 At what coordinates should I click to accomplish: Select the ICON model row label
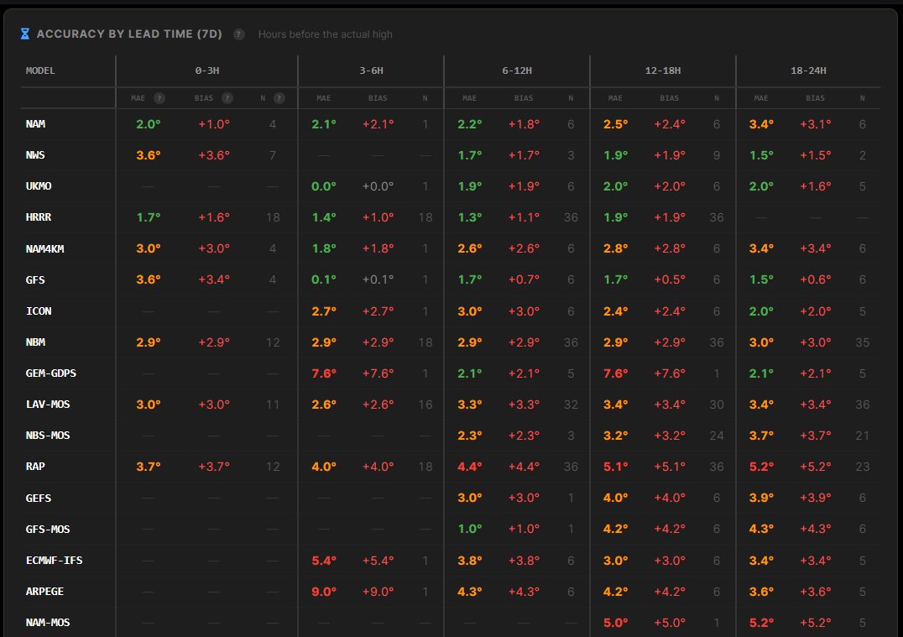(x=39, y=311)
